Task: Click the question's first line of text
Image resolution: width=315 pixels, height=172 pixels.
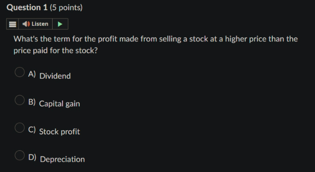Action: point(155,39)
